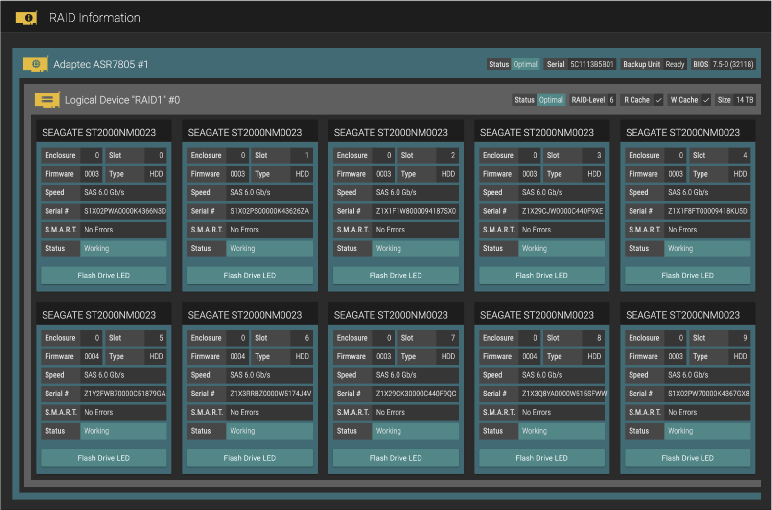Click firmware 0004 on slot 6 drive
The height and width of the screenshot is (510, 772).
click(x=237, y=356)
